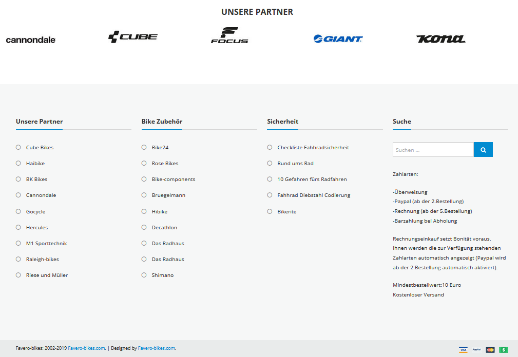Visit the Haibike partner link
Image resolution: width=518 pixels, height=357 pixels.
tap(35, 163)
